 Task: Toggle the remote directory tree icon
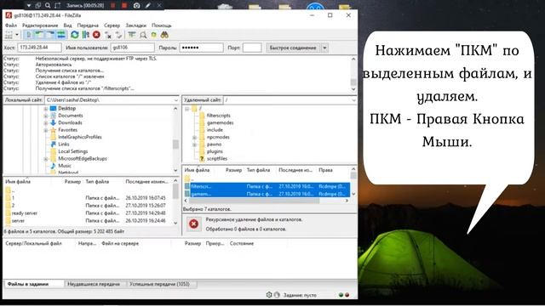tap(50, 35)
